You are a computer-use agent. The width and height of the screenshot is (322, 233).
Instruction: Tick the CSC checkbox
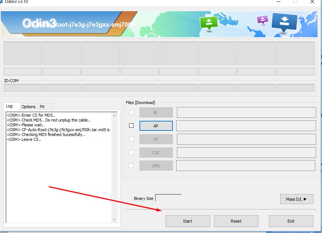(131, 152)
